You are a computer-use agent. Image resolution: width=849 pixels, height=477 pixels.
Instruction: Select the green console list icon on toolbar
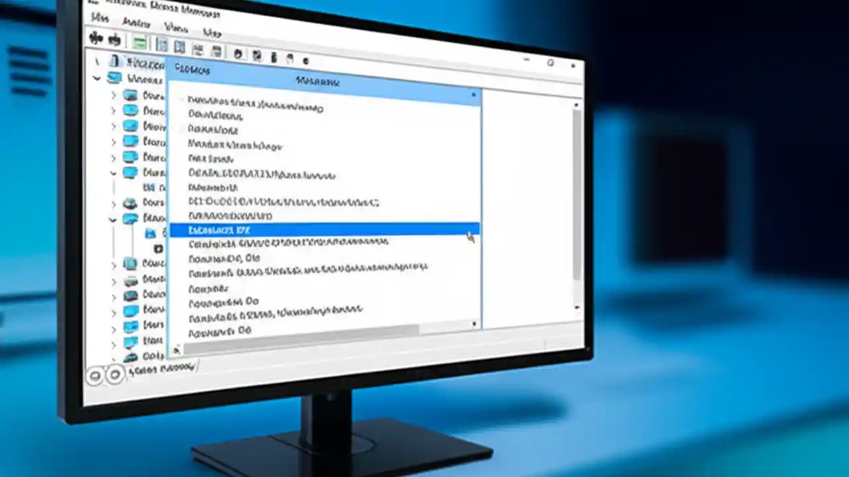[139, 40]
